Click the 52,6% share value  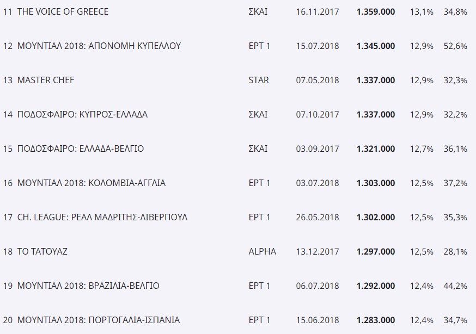pyautogui.click(x=455, y=46)
